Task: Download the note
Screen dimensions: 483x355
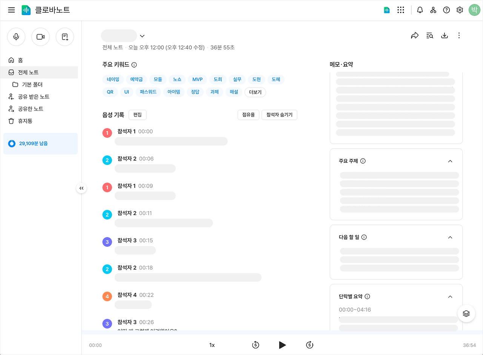Action: coord(445,35)
